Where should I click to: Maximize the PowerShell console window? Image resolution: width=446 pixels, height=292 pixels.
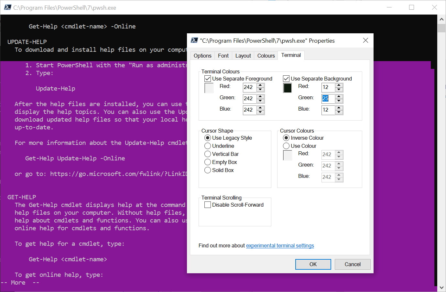pos(411,7)
